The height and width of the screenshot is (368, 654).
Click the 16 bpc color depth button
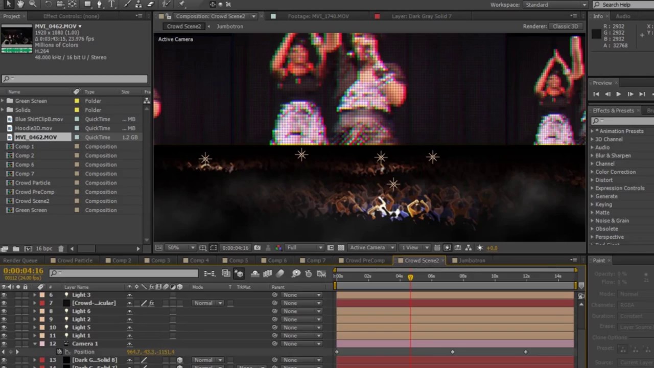[x=43, y=249]
